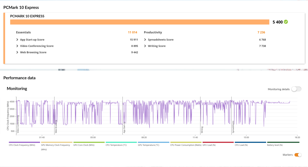Click the Writing chart marker

click(202, 130)
